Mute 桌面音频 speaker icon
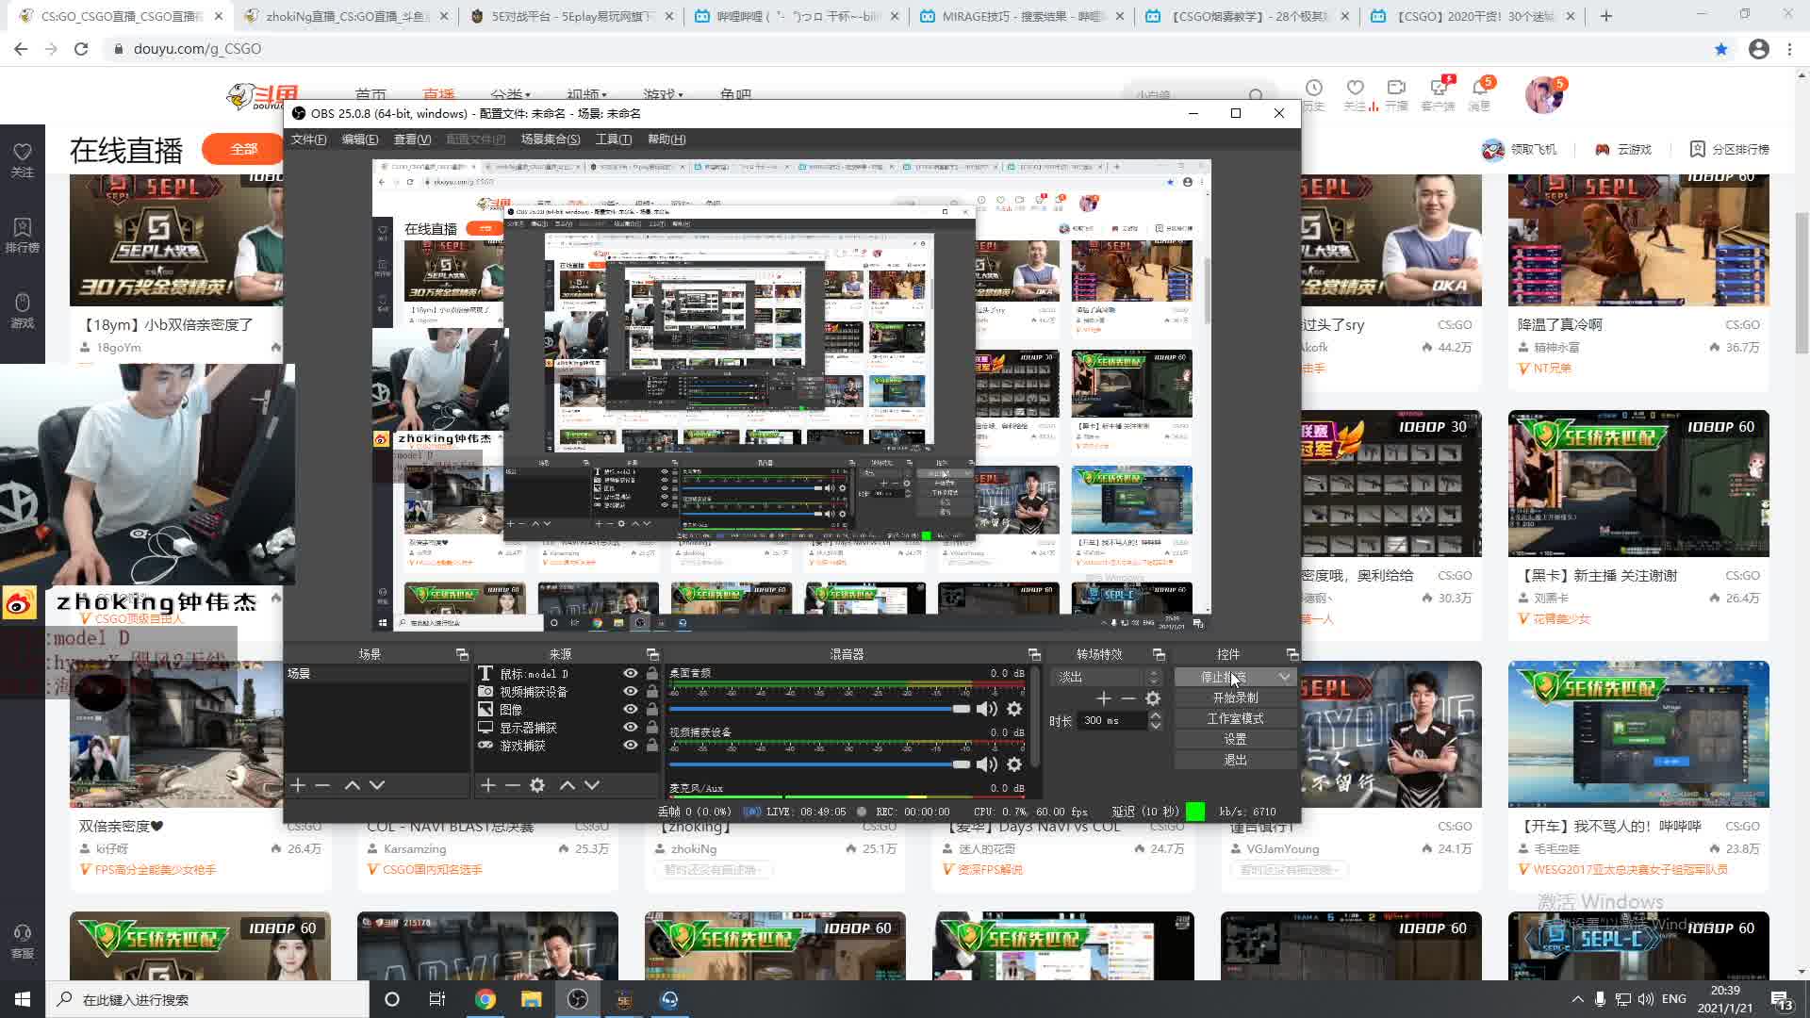The height and width of the screenshot is (1018, 1810). [x=986, y=709]
